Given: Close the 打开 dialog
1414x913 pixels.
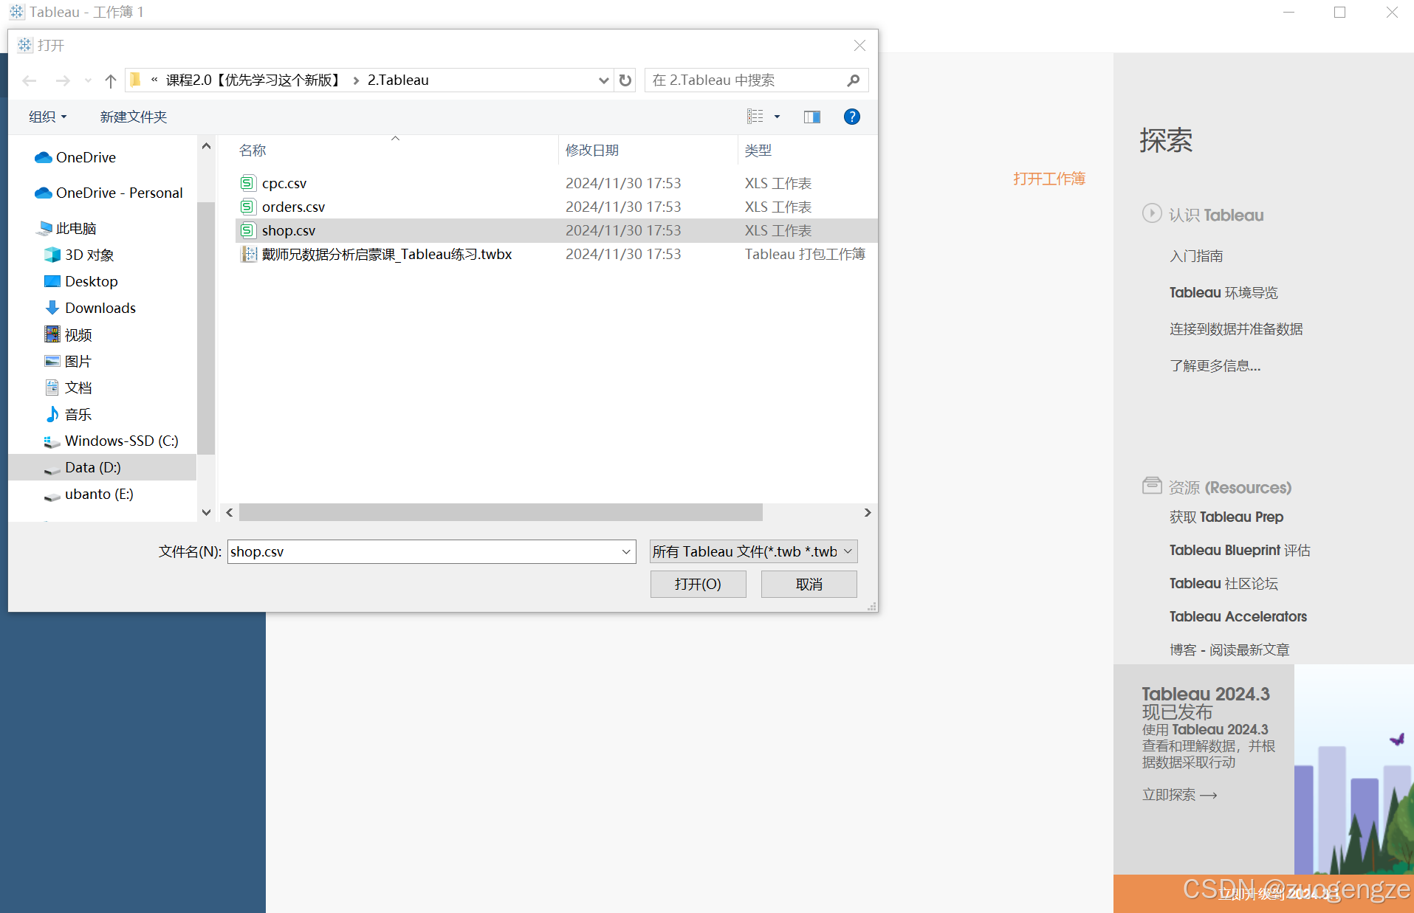Looking at the screenshot, I should (859, 46).
